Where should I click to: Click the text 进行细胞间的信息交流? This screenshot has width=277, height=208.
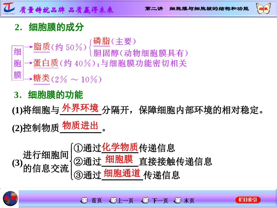coord(45,162)
